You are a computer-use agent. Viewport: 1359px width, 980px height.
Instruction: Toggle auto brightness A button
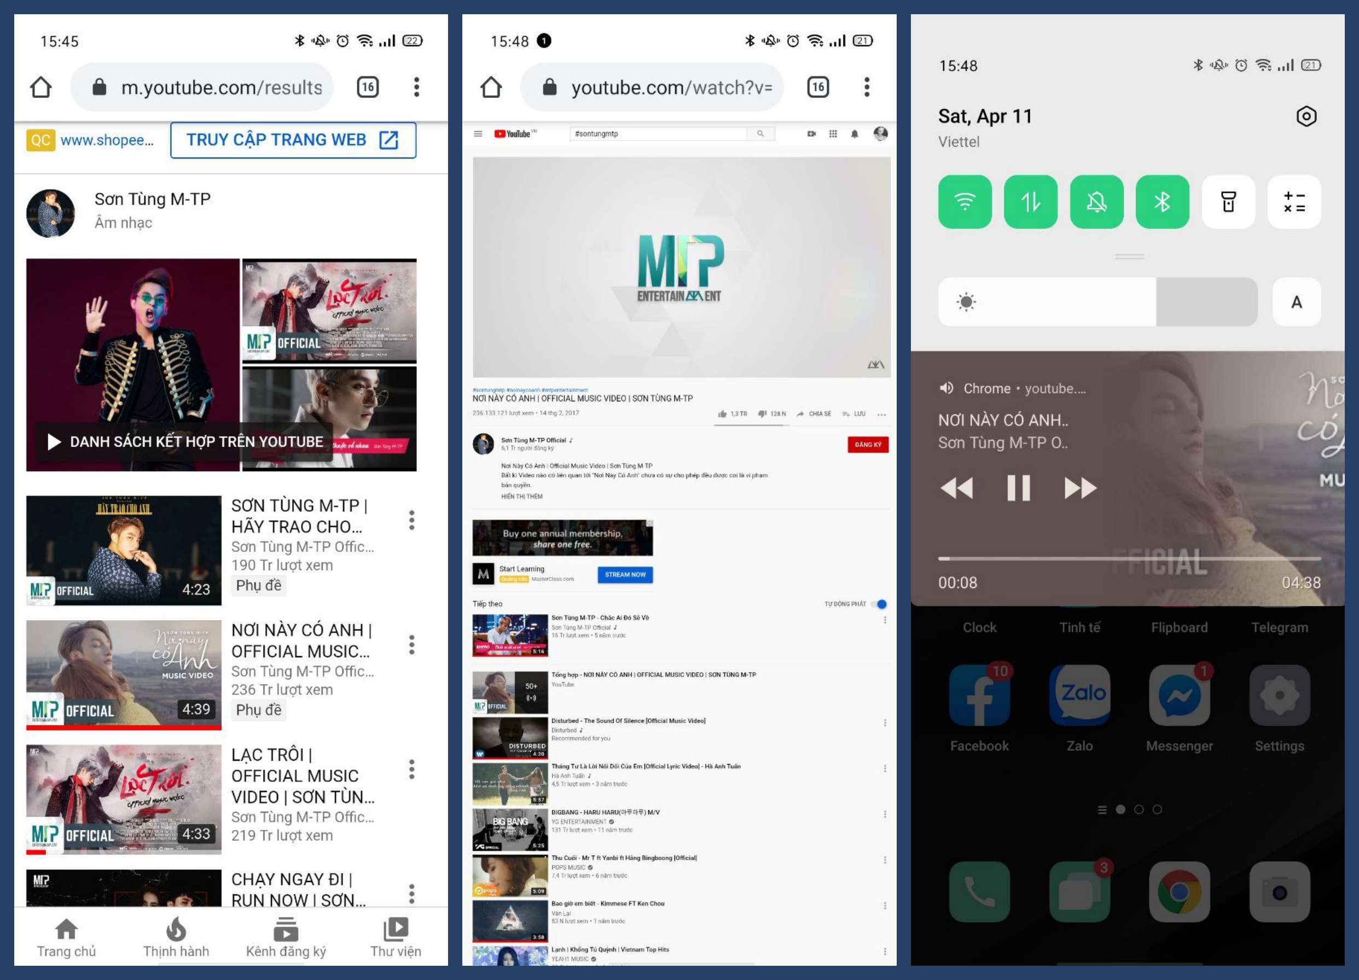click(x=1297, y=302)
